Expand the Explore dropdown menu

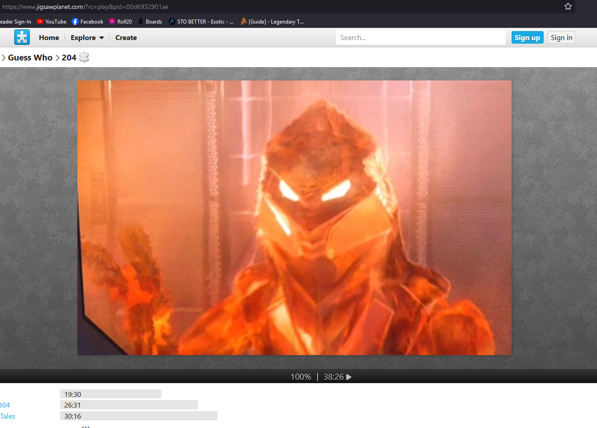[x=87, y=38]
